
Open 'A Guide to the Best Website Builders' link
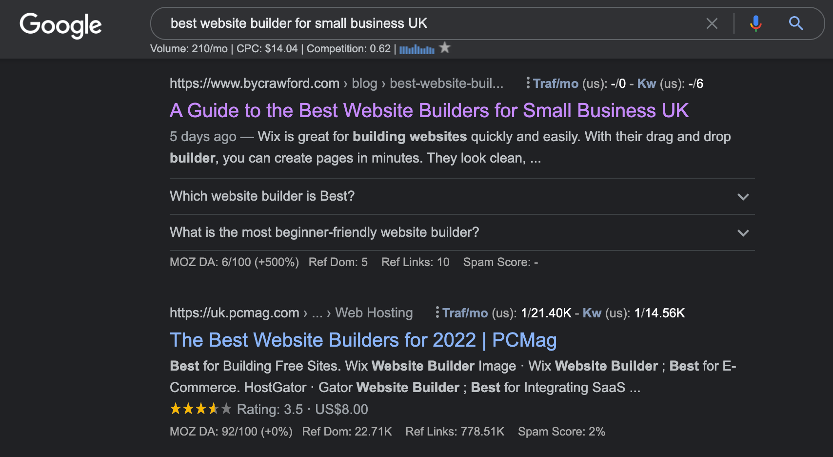429,110
